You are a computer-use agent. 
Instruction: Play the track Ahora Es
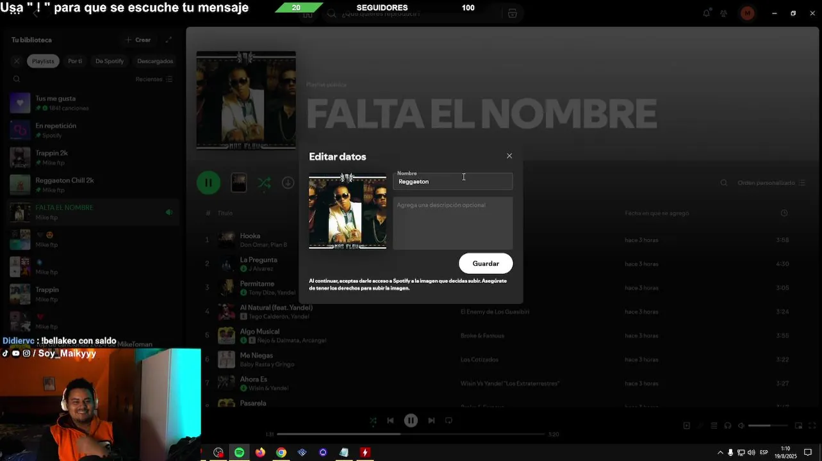click(x=254, y=379)
